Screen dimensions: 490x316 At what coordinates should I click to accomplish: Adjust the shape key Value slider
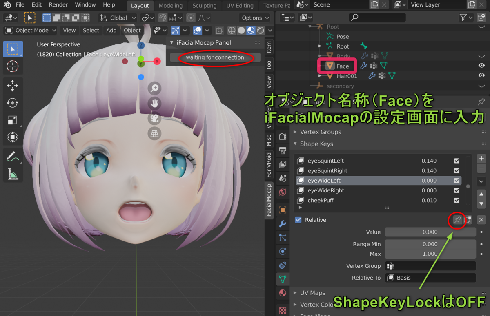tap(430, 232)
